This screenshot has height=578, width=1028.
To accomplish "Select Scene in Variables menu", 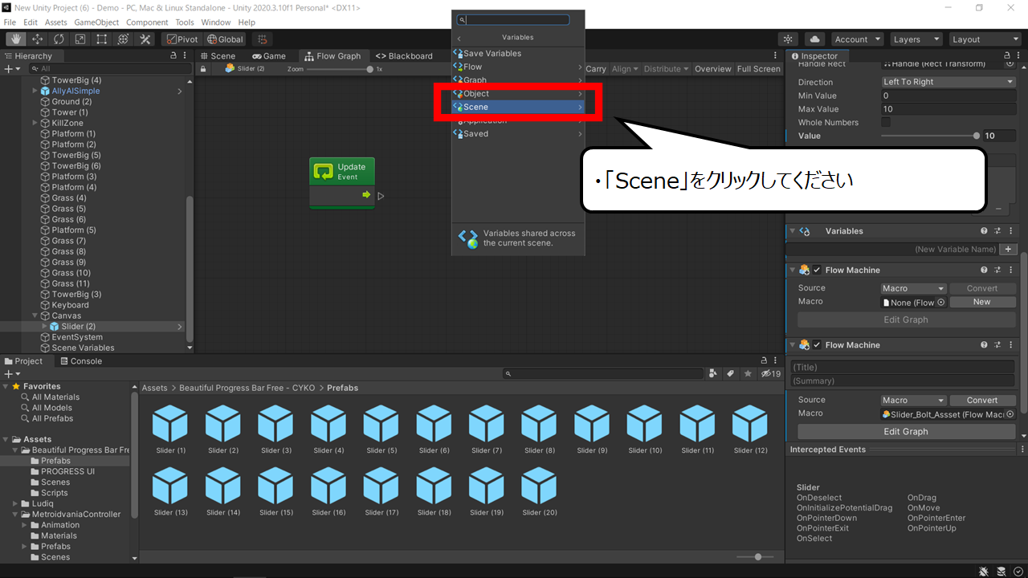I will coord(518,107).
